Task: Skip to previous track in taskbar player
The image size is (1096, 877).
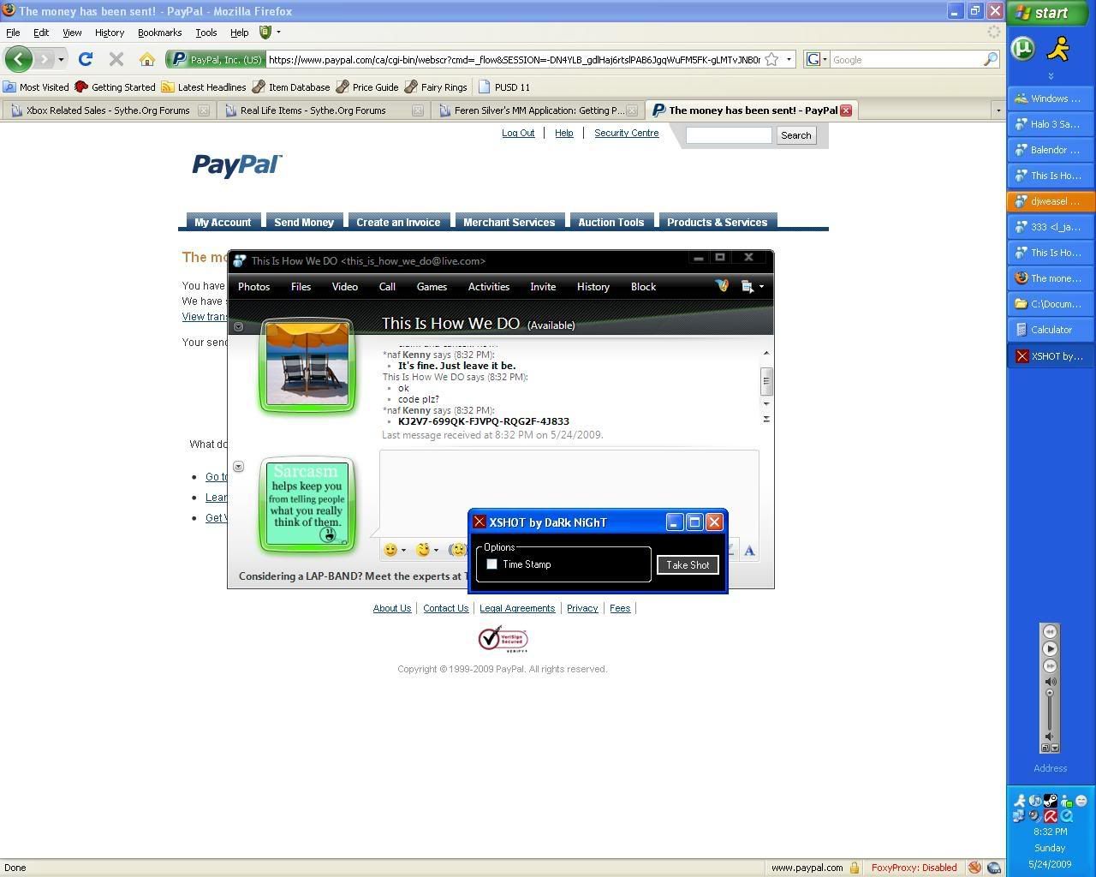Action: pyautogui.click(x=1050, y=631)
